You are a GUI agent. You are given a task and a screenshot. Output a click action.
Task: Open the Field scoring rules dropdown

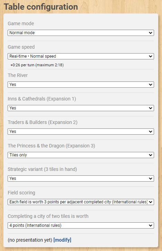[81, 202]
